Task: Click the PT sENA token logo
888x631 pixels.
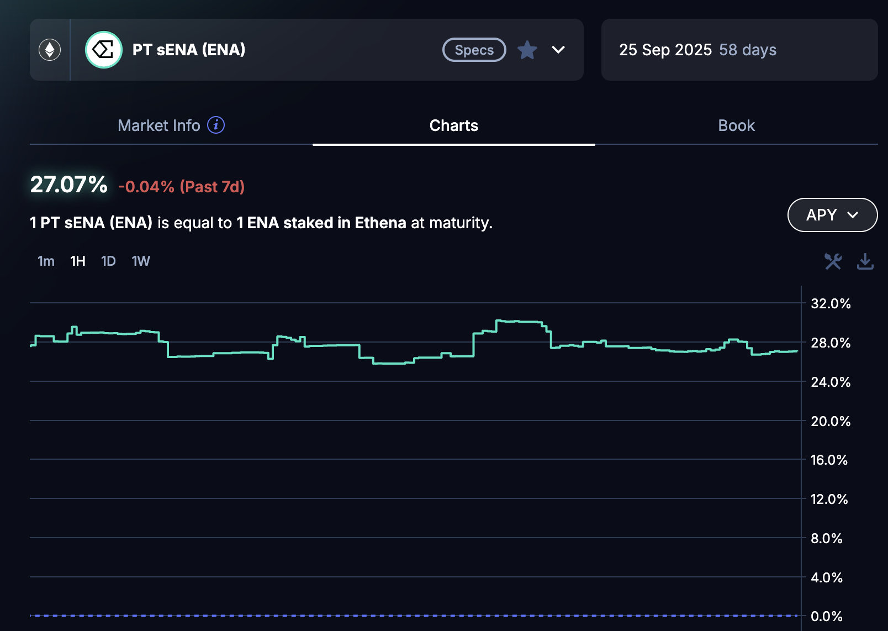Action: (103, 50)
